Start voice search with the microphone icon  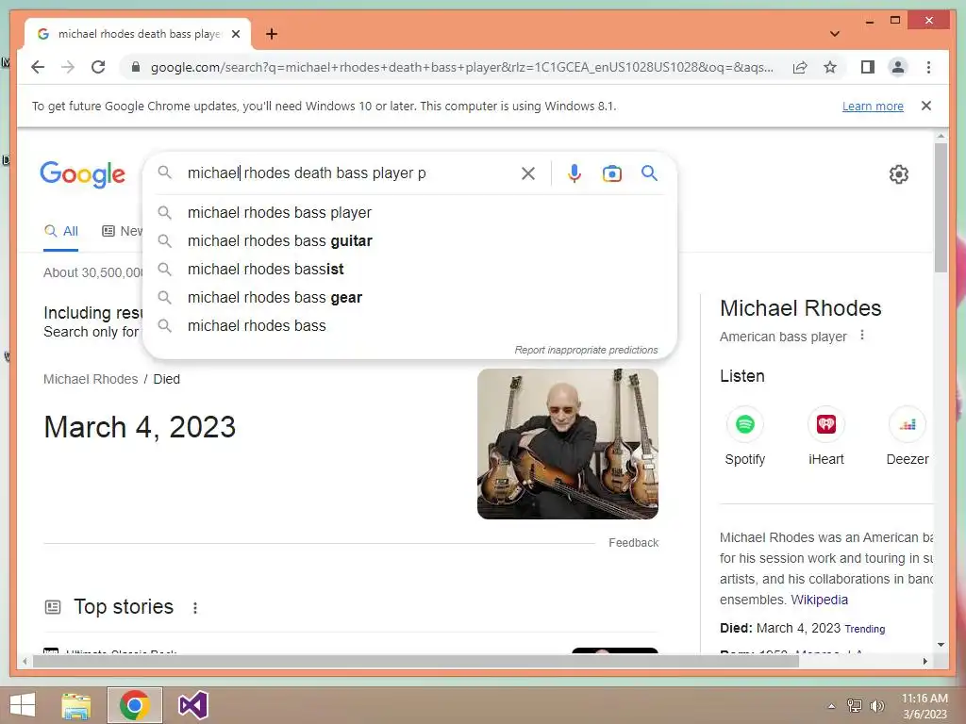click(575, 173)
